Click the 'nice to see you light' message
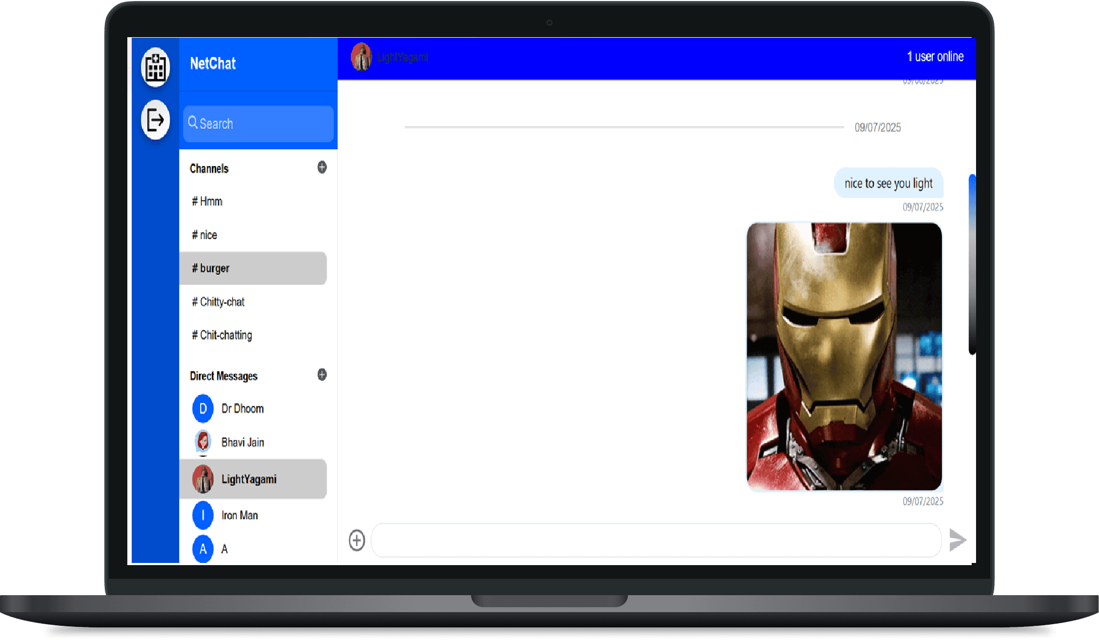The width and height of the screenshot is (1099, 640). coord(889,183)
